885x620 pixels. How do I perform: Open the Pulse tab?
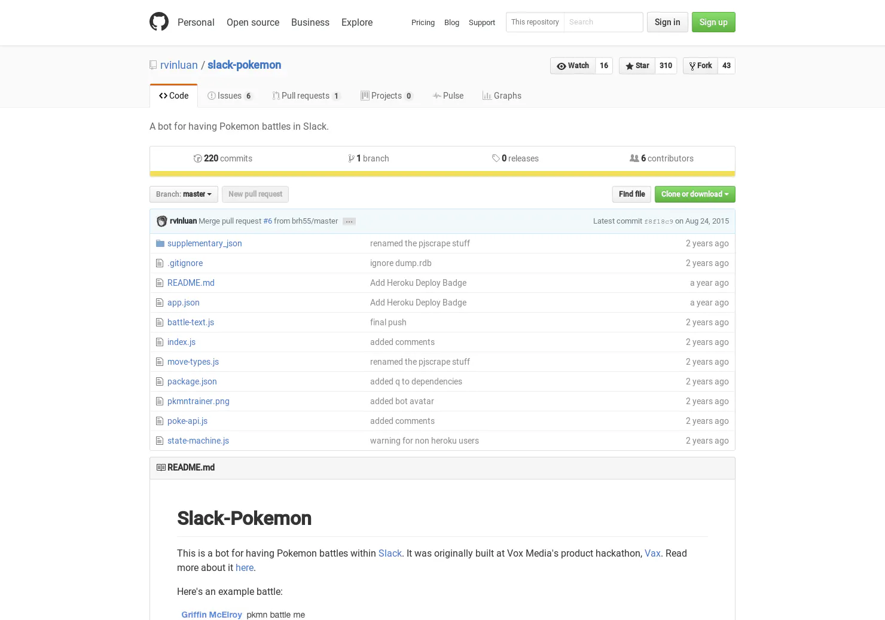tap(448, 96)
